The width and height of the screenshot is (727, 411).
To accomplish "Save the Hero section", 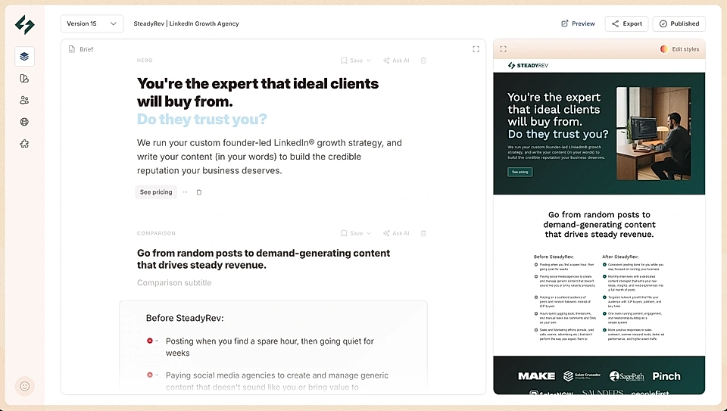I will coord(352,61).
